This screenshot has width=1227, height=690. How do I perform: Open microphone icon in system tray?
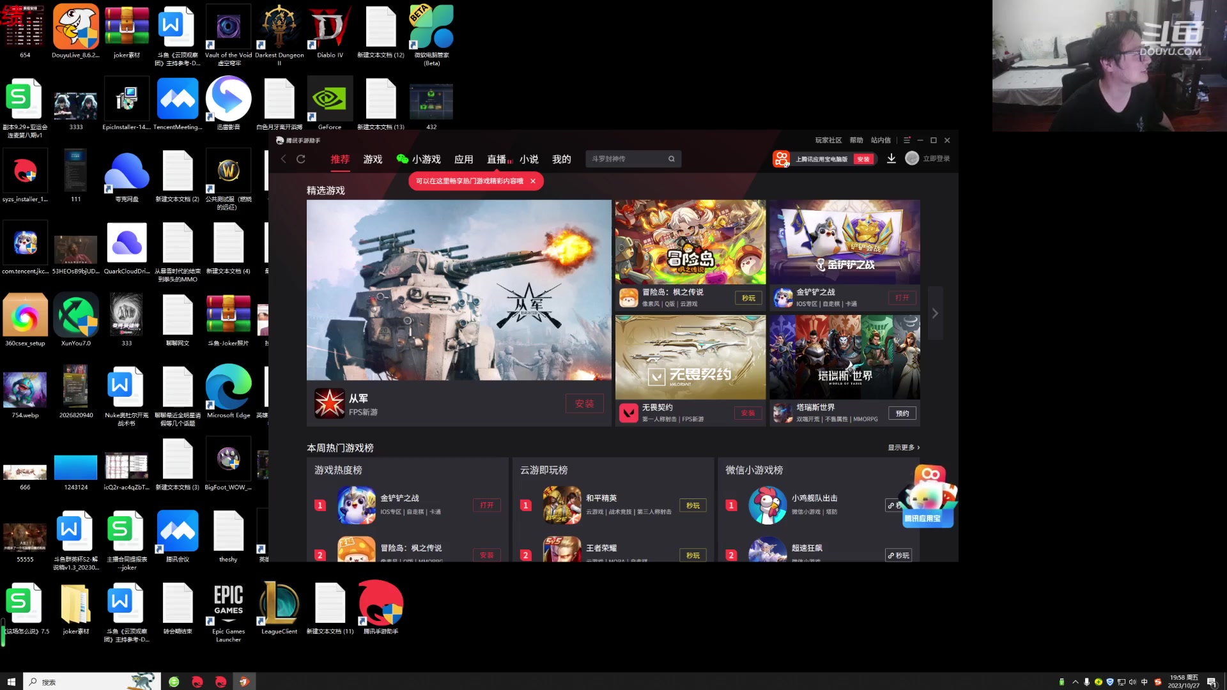[1086, 682]
